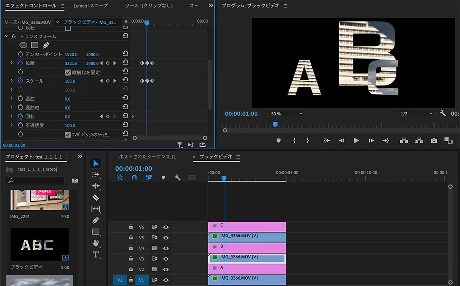
Task: Toggle コンポジションのシャッター checkbox
Action: tap(68, 135)
